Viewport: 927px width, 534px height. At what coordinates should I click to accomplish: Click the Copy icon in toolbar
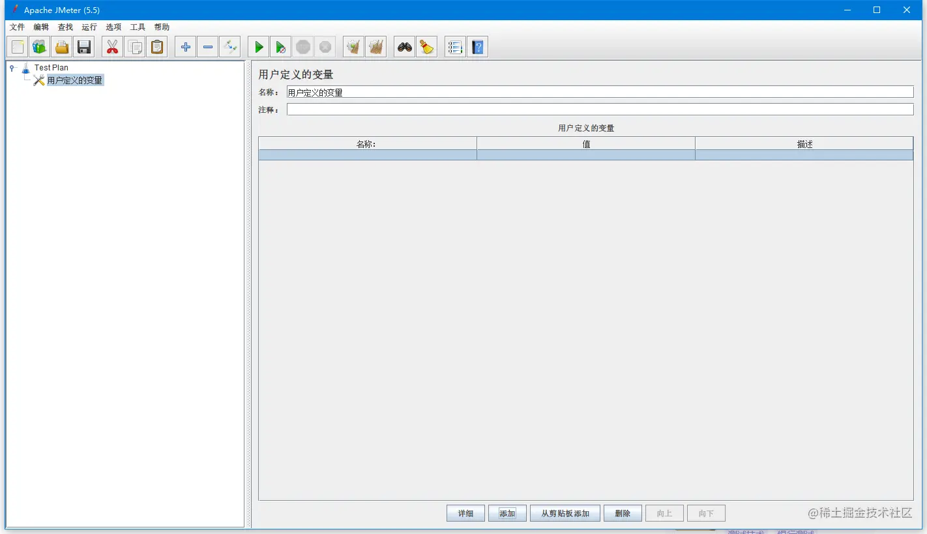coord(135,47)
